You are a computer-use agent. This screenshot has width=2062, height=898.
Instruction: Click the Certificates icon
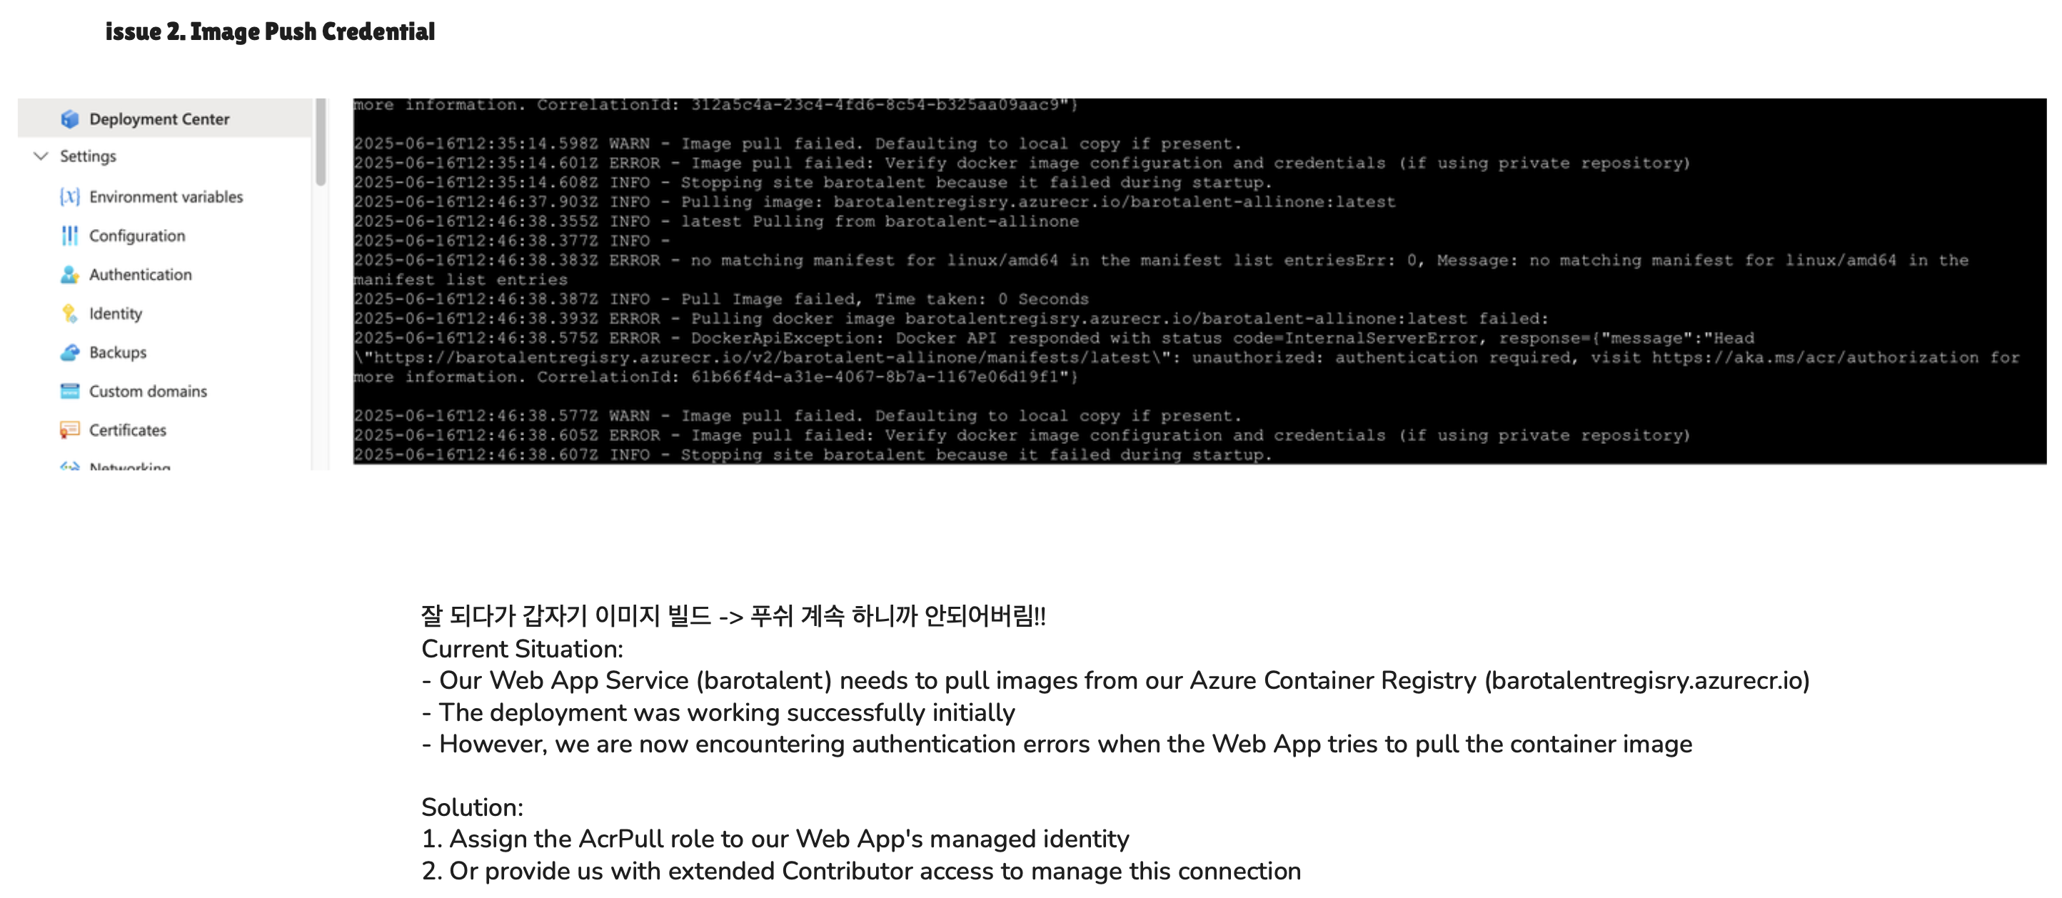coord(70,430)
